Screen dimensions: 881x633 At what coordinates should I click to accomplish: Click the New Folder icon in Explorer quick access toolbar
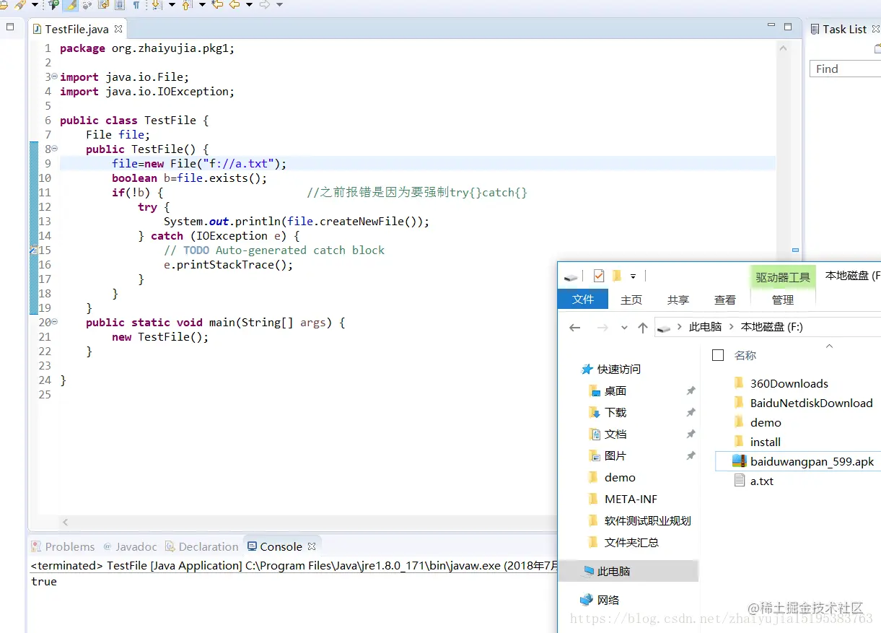point(616,276)
